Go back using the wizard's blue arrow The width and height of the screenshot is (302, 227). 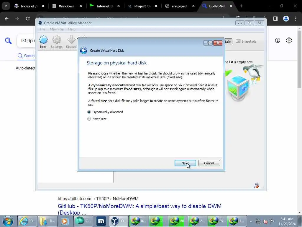tap(83, 51)
